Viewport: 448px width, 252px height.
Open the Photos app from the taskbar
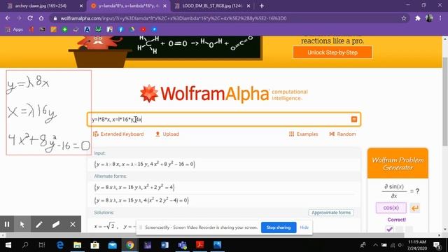(217, 245)
